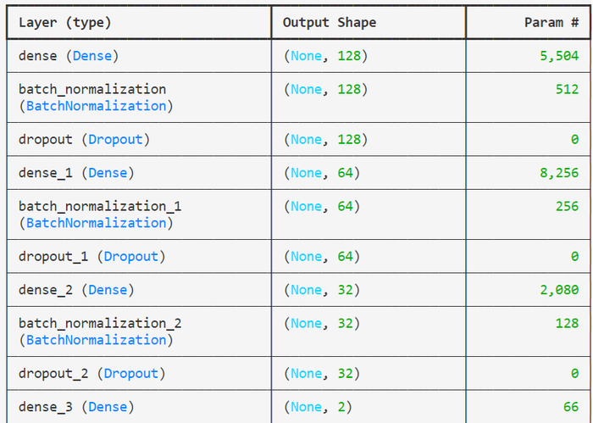This screenshot has height=423, width=593.
Task: Click the 256 parameter count
Action: click(x=567, y=206)
